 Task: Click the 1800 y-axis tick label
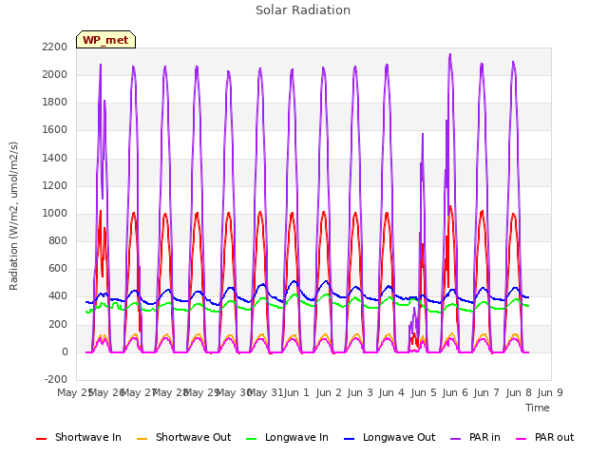pos(55,103)
